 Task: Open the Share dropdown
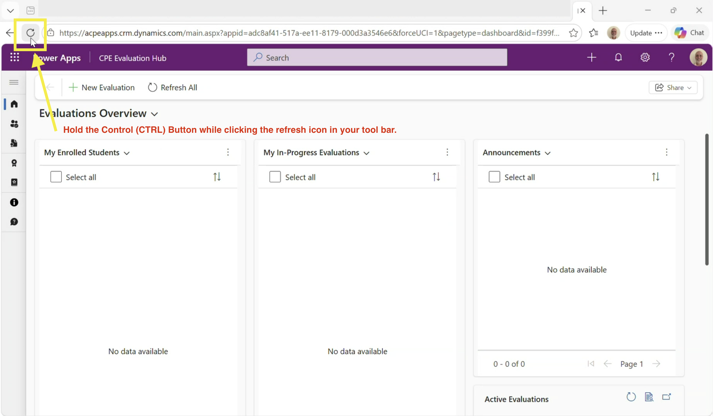673,88
